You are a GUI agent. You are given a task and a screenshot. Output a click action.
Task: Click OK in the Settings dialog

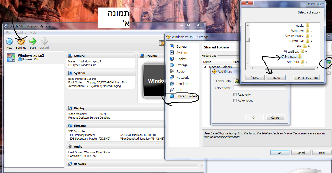pos(280,153)
